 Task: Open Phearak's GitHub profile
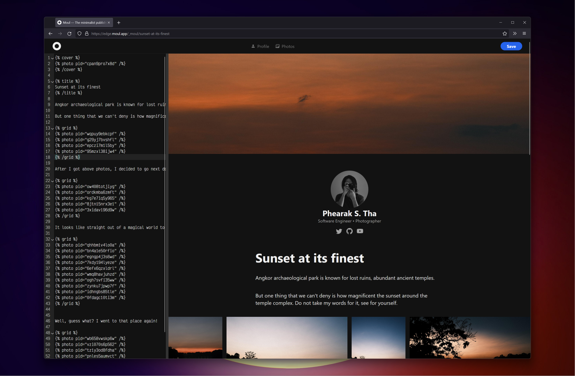tap(350, 231)
